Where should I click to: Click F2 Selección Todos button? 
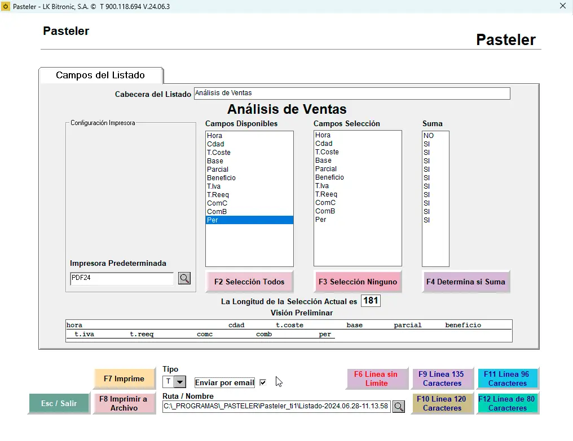(249, 282)
